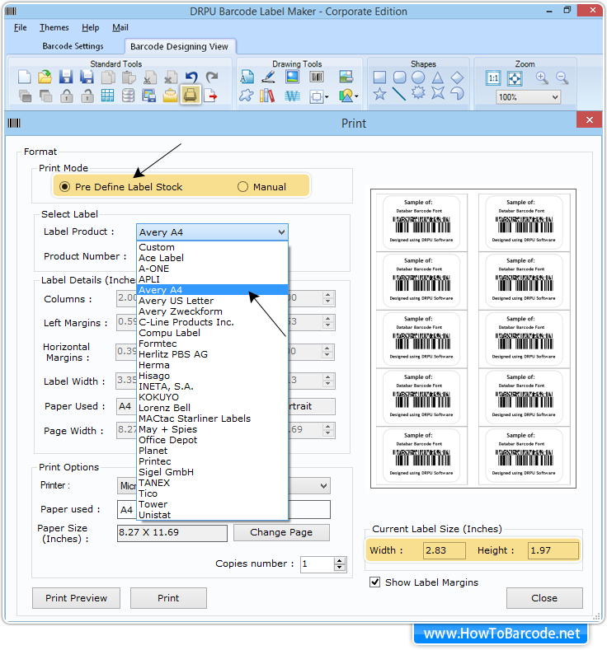Select the Pen signature tool icon
This screenshot has height=650, width=607.
[x=268, y=77]
